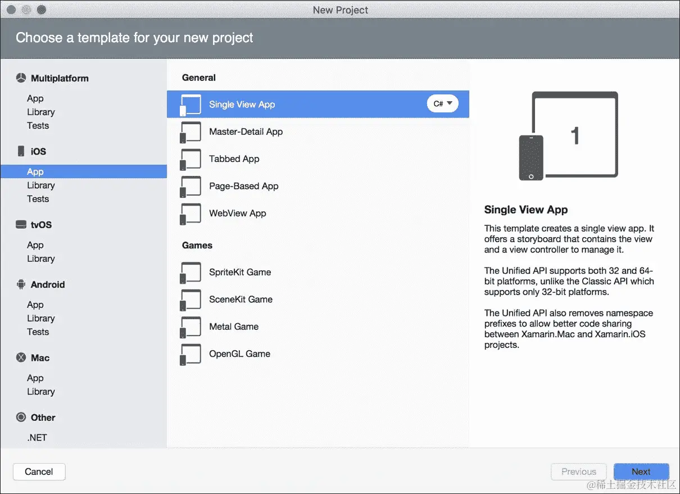Click the Single View App template icon
This screenshot has height=494, width=680.
click(191, 105)
